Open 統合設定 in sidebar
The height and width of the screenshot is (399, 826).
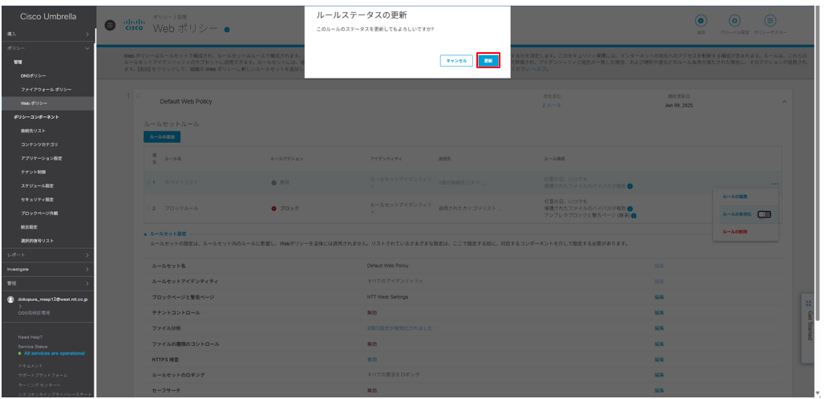coord(29,227)
